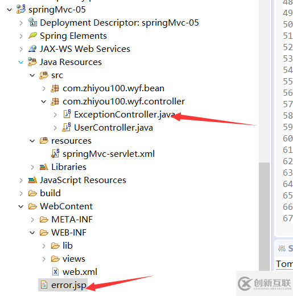Select the build folder
Image resolution: width=293 pixels, height=296 pixels.
coord(50,193)
